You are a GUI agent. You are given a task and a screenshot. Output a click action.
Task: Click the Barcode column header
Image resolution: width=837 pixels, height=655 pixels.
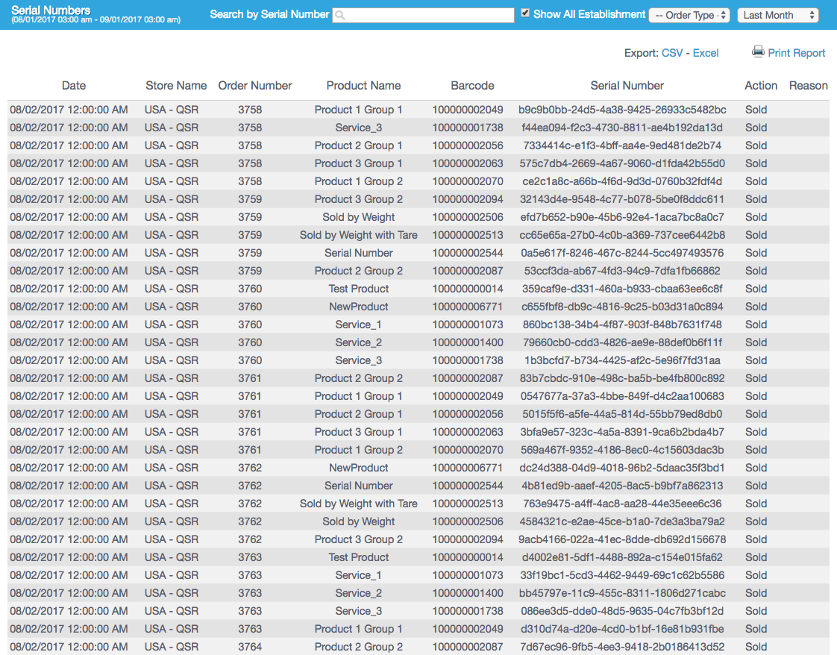(x=472, y=86)
